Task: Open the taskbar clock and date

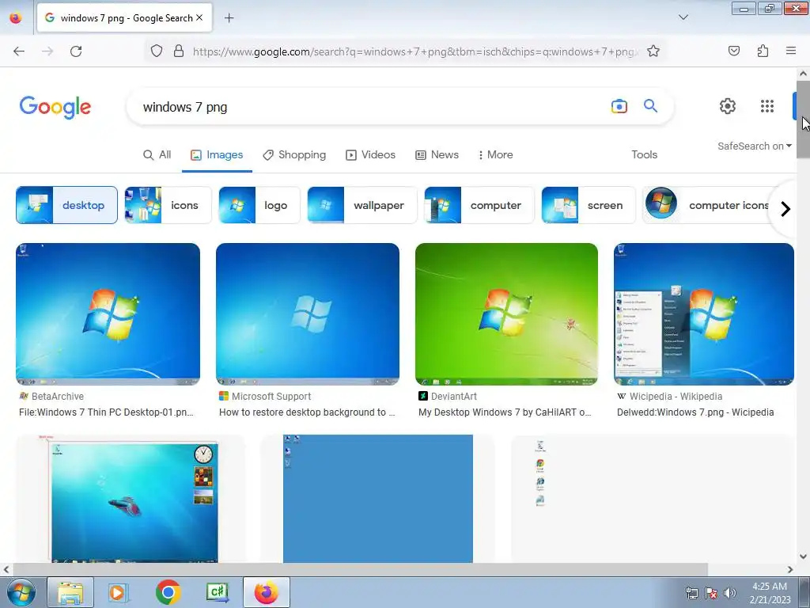Action: point(770,593)
